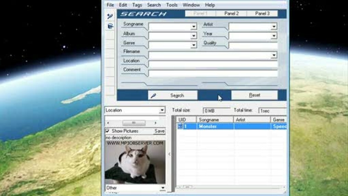
Task: Click Save next to Show Pictures
Action: 159,131
